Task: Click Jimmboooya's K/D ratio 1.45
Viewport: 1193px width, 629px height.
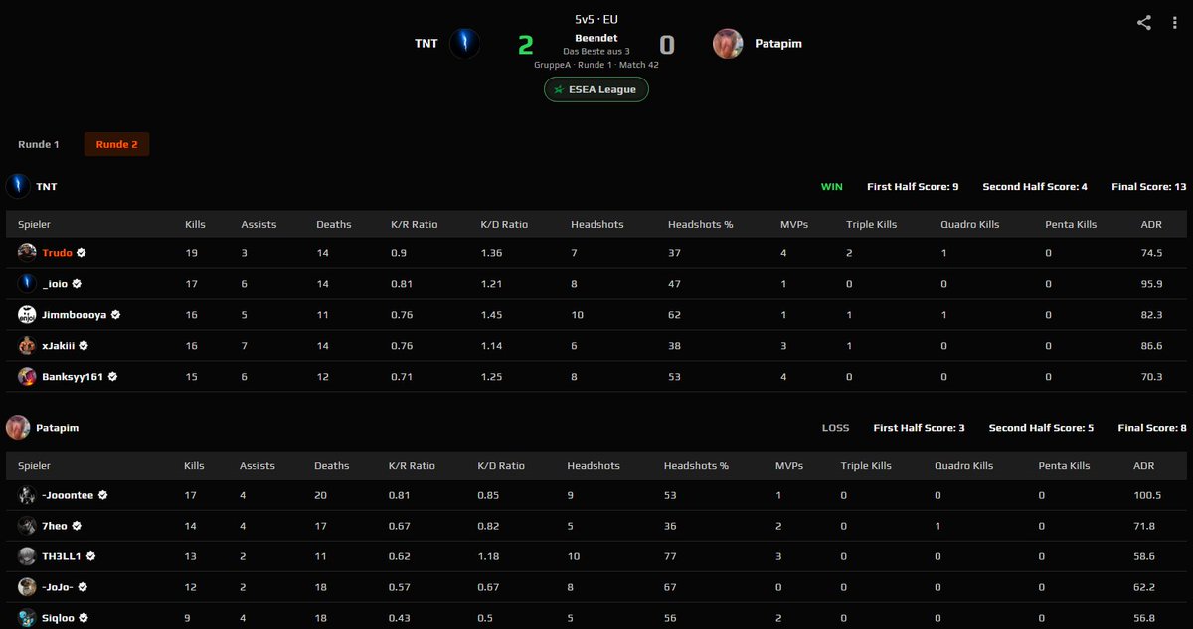Action: (x=491, y=315)
